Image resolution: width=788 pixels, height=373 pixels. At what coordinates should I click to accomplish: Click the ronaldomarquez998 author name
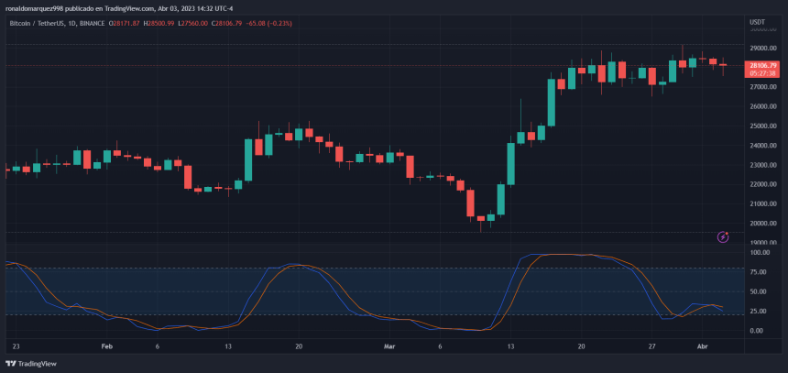[x=34, y=8]
